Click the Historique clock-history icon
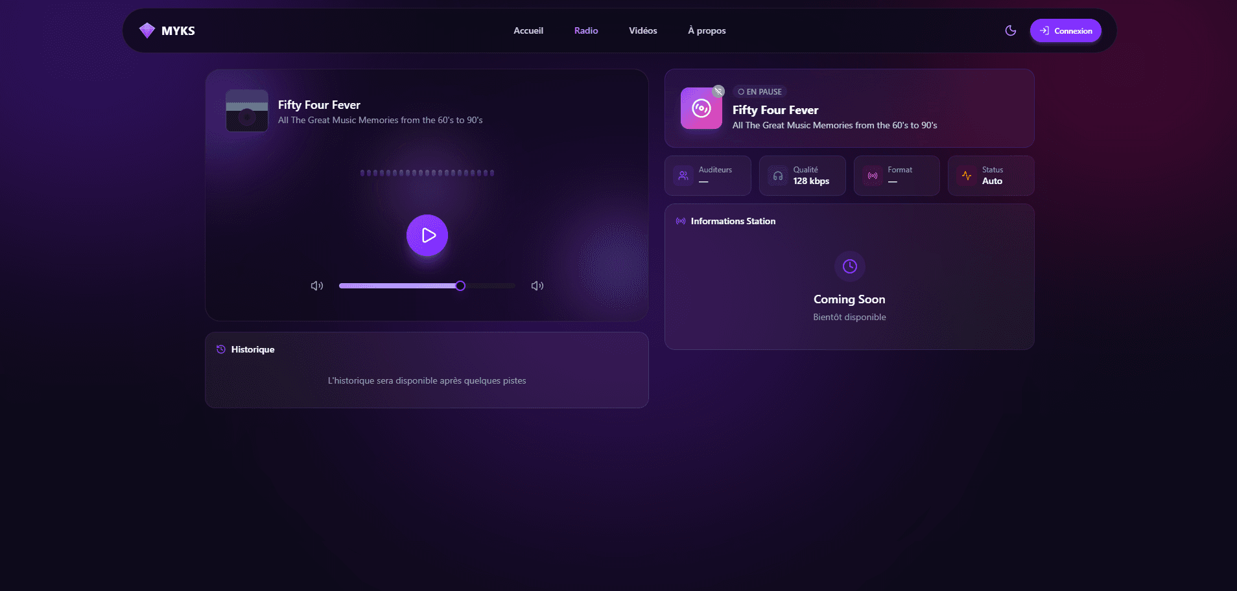The image size is (1237, 591). click(221, 349)
